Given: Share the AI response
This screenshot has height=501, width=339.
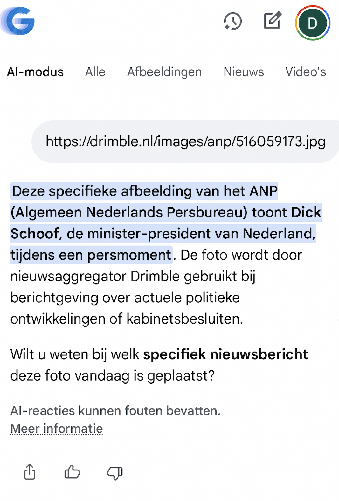Looking at the screenshot, I should (30, 472).
